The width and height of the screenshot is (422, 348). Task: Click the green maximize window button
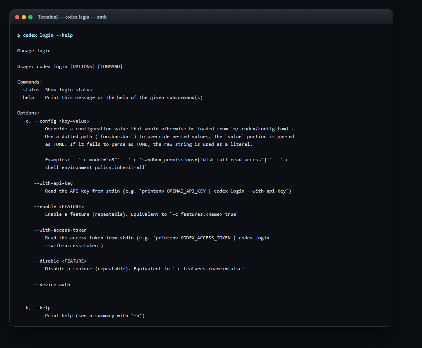tap(31, 17)
